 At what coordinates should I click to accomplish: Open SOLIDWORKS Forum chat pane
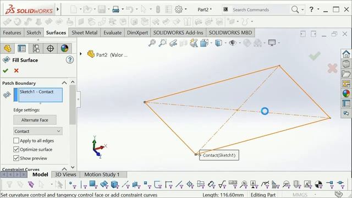[346, 113]
